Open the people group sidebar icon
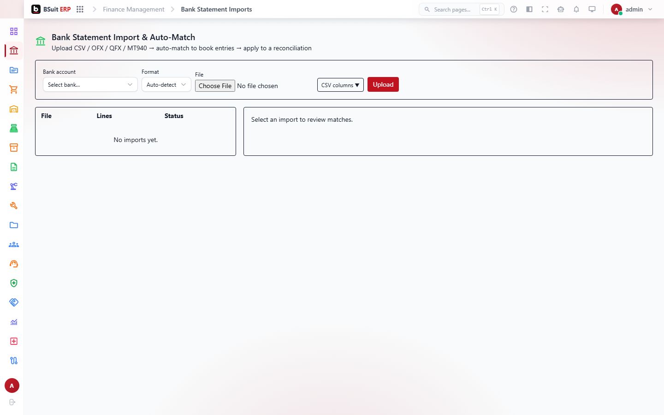The image size is (664, 415). tap(14, 244)
